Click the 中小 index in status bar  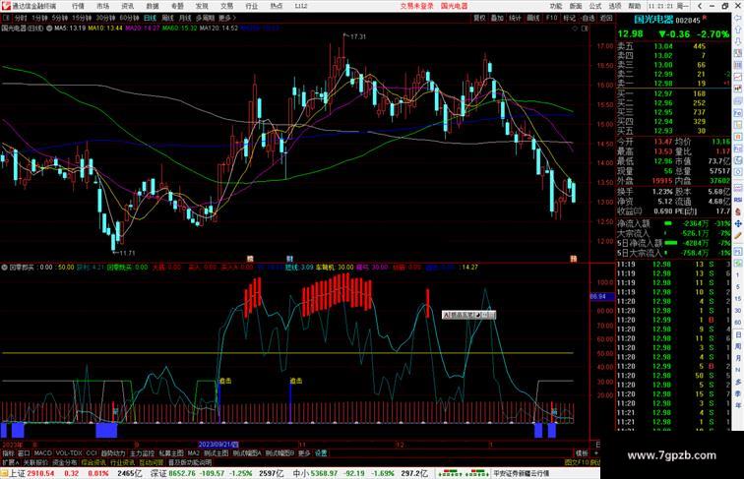tap(300, 473)
